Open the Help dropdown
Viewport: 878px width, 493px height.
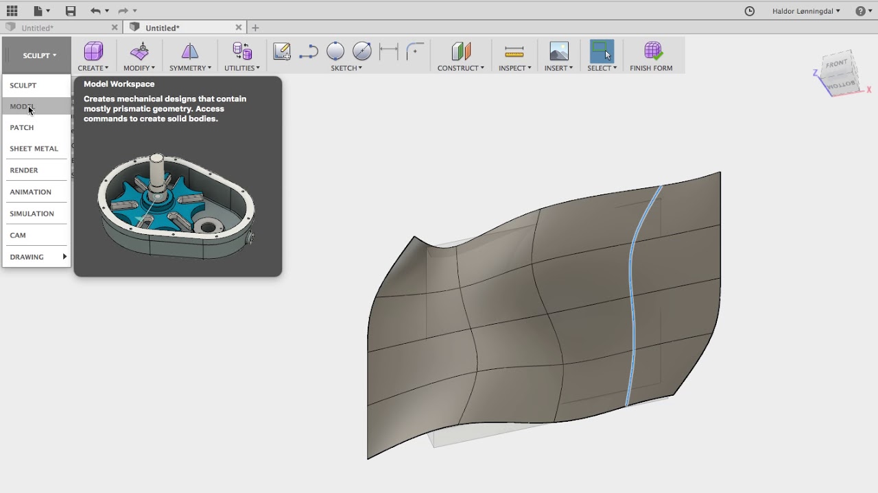(863, 11)
